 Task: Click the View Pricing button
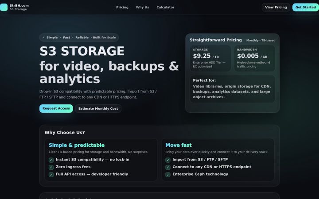tap(276, 8)
